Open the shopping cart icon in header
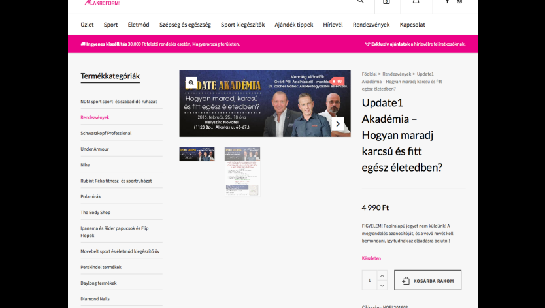Screen dimensions: 545x308 [386, 2]
